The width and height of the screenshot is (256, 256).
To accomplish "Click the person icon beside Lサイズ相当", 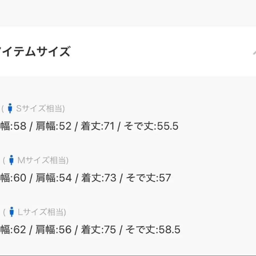I will tap(11, 212).
